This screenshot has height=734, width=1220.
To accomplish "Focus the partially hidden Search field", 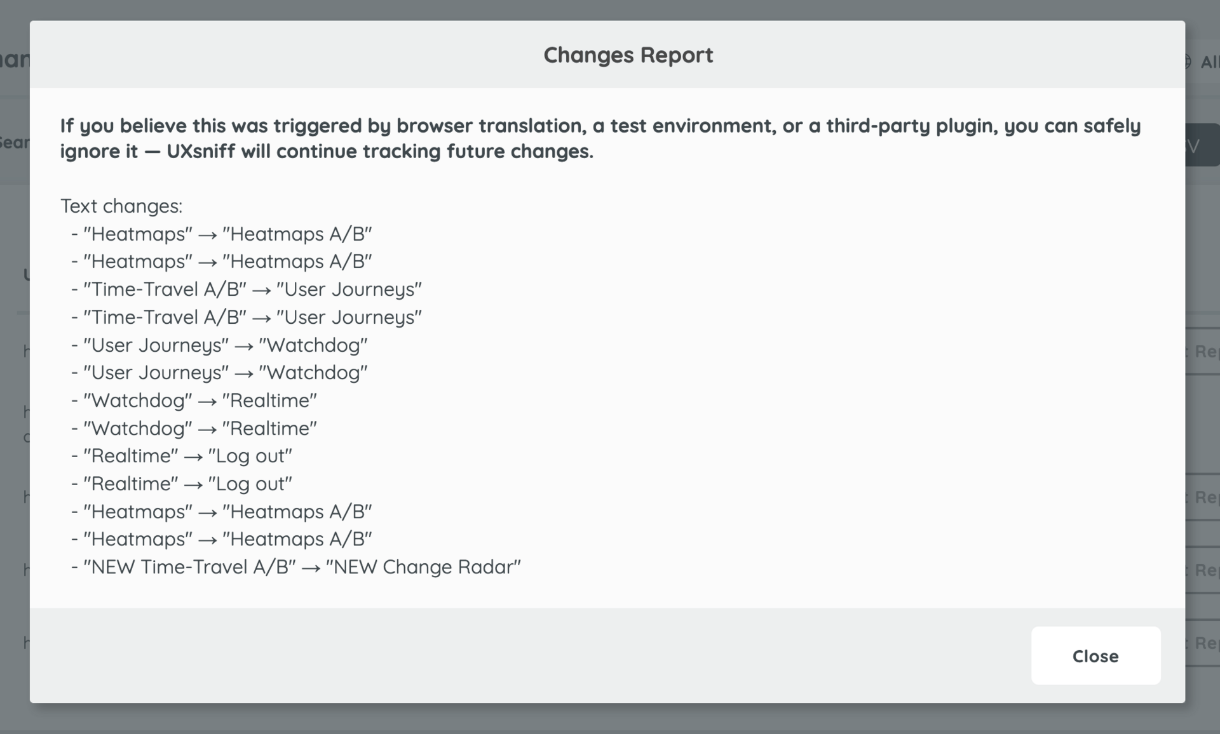I will point(15,142).
